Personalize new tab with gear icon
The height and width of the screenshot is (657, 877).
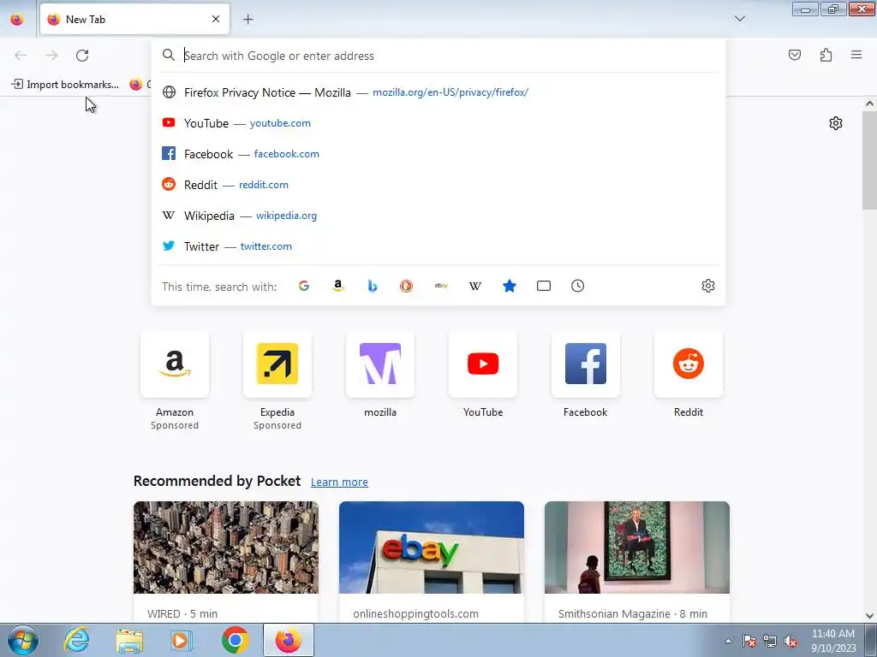pos(836,123)
